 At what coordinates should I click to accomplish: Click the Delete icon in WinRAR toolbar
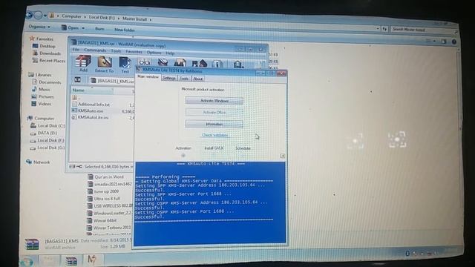click(163, 62)
